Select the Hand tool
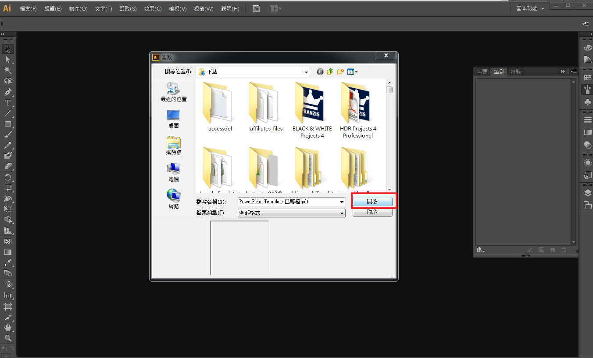The width and height of the screenshot is (593, 358). coord(8,328)
